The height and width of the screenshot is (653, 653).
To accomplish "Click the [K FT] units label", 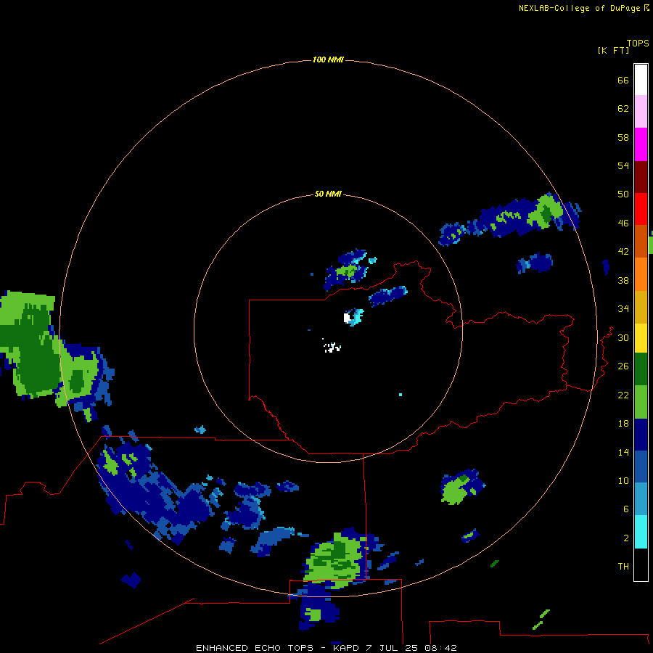I will pyautogui.click(x=613, y=51).
